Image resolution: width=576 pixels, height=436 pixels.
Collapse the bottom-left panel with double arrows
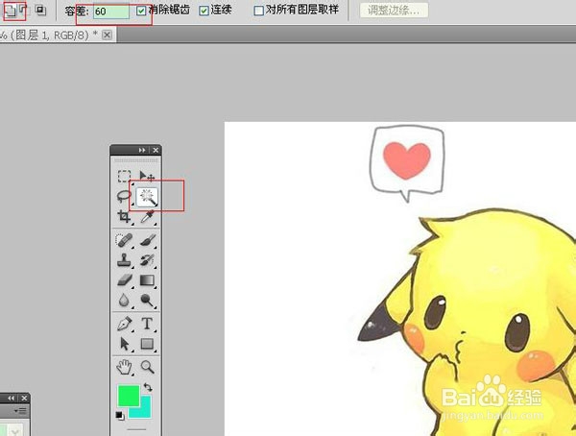(11, 399)
